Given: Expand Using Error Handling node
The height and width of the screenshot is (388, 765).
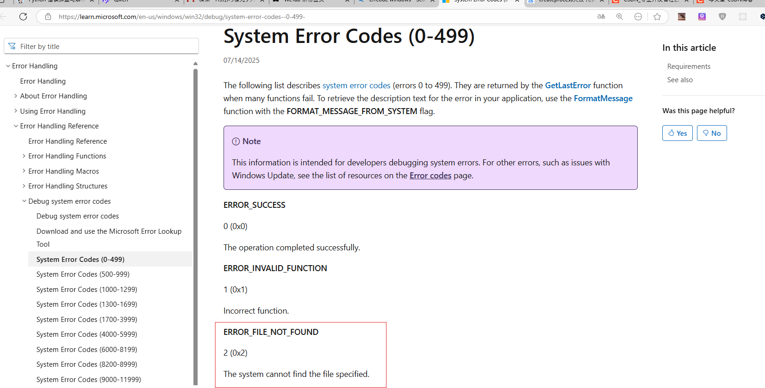Looking at the screenshot, I should coord(16,111).
